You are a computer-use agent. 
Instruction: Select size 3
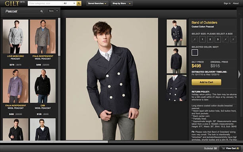(218, 39)
